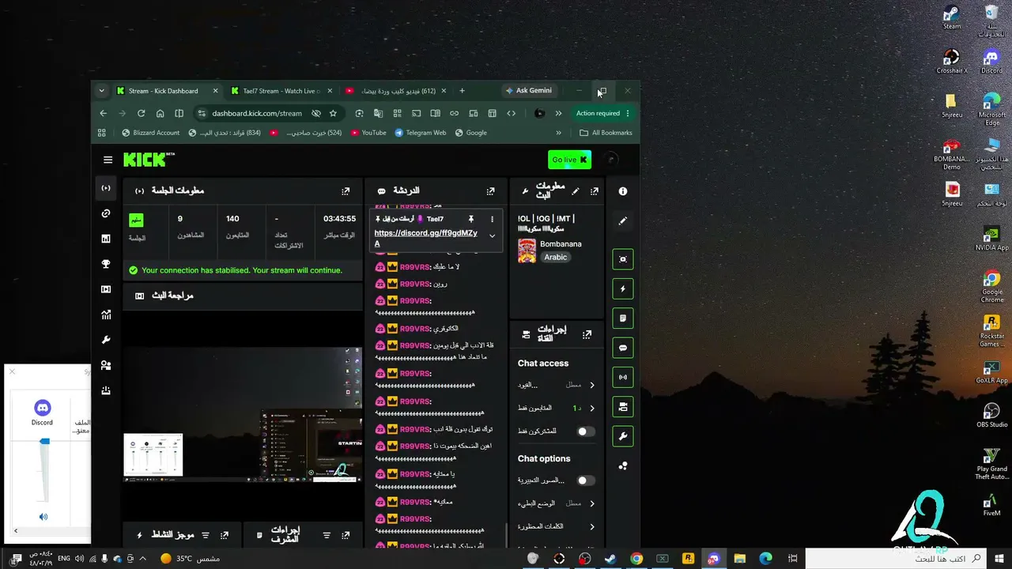1012x569 pixels.
Task: Expand the banned words option
Action: point(557,526)
